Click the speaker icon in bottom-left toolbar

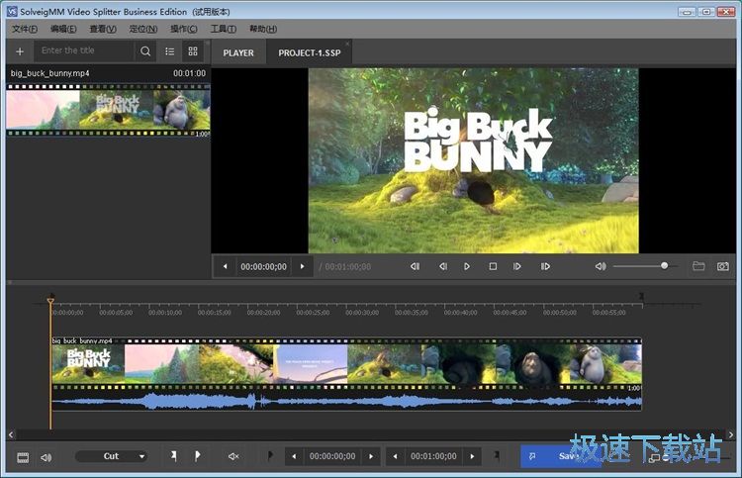46,456
